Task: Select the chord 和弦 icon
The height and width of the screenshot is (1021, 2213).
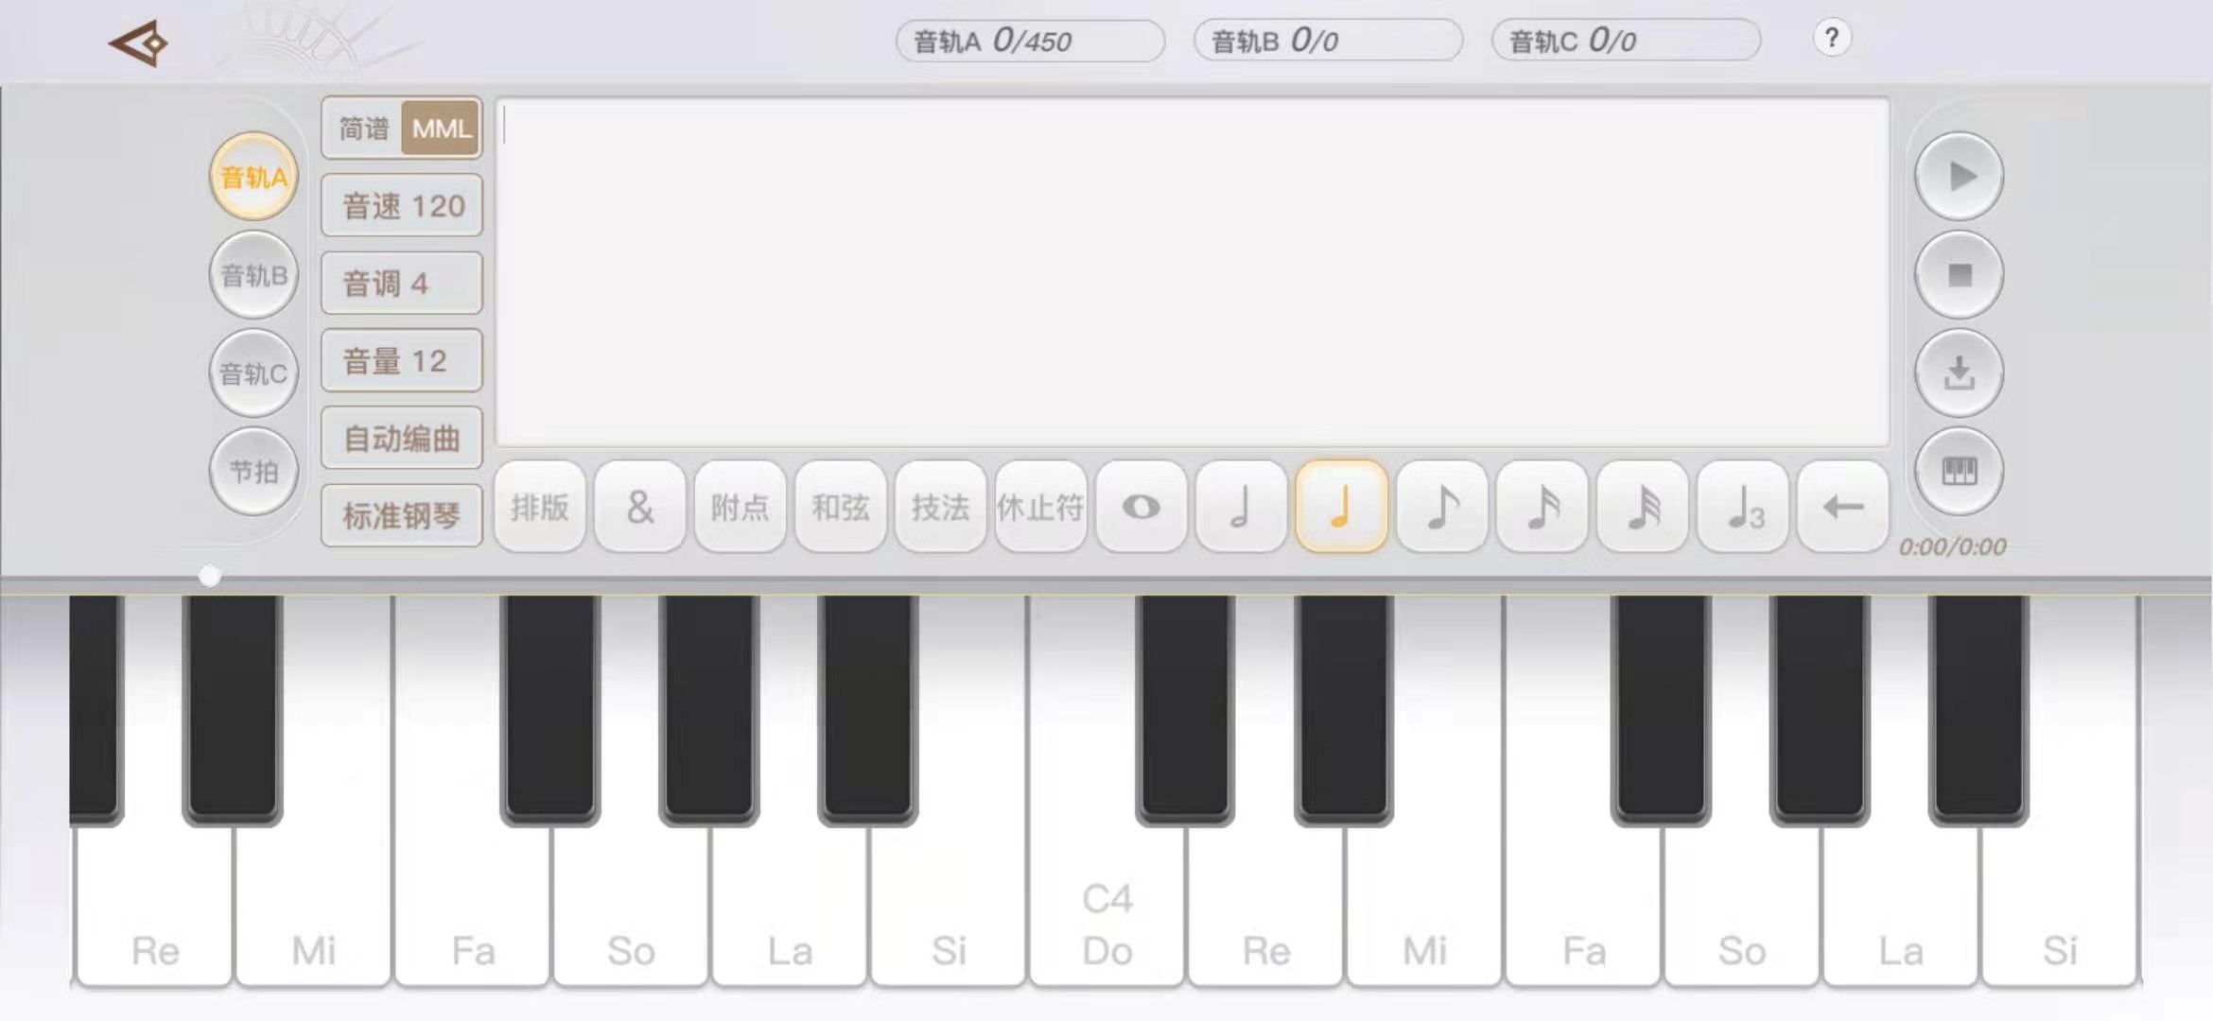Action: coord(840,508)
